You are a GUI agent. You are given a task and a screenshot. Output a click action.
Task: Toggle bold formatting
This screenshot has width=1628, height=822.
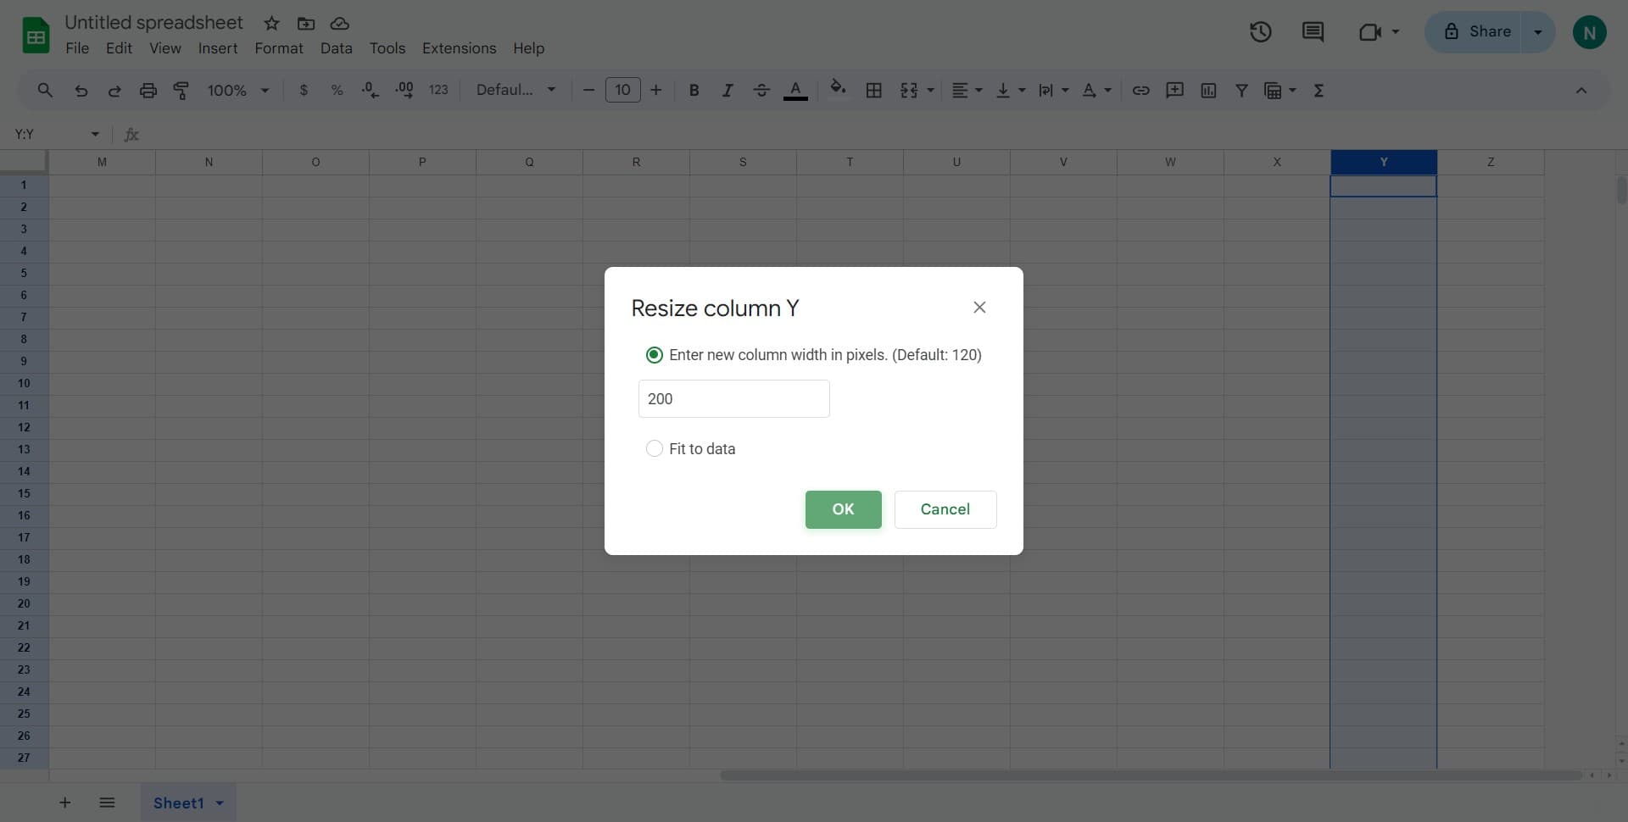pyautogui.click(x=694, y=90)
